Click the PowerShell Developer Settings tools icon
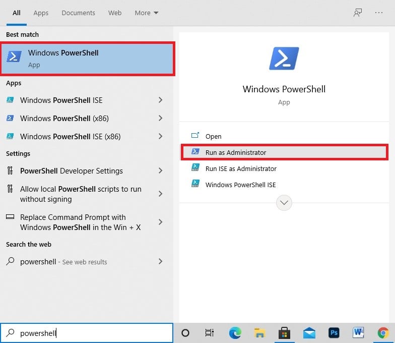395x343 pixels. point(10,170)
